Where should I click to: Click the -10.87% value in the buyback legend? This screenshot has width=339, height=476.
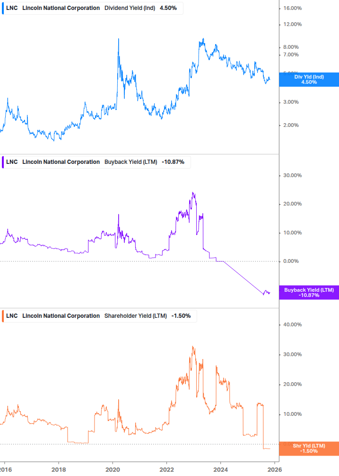click(x=173, y=162)
